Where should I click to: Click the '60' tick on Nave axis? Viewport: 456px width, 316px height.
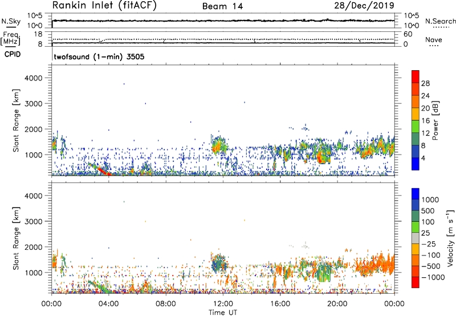[408, 34]
